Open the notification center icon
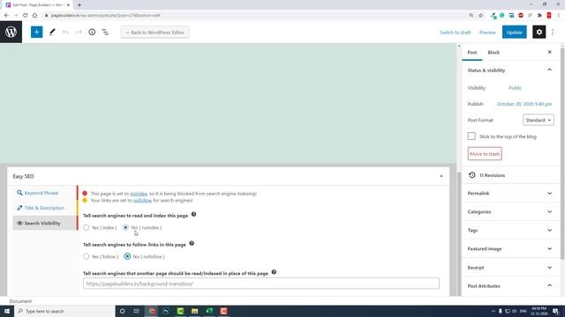 pos(555,311)
